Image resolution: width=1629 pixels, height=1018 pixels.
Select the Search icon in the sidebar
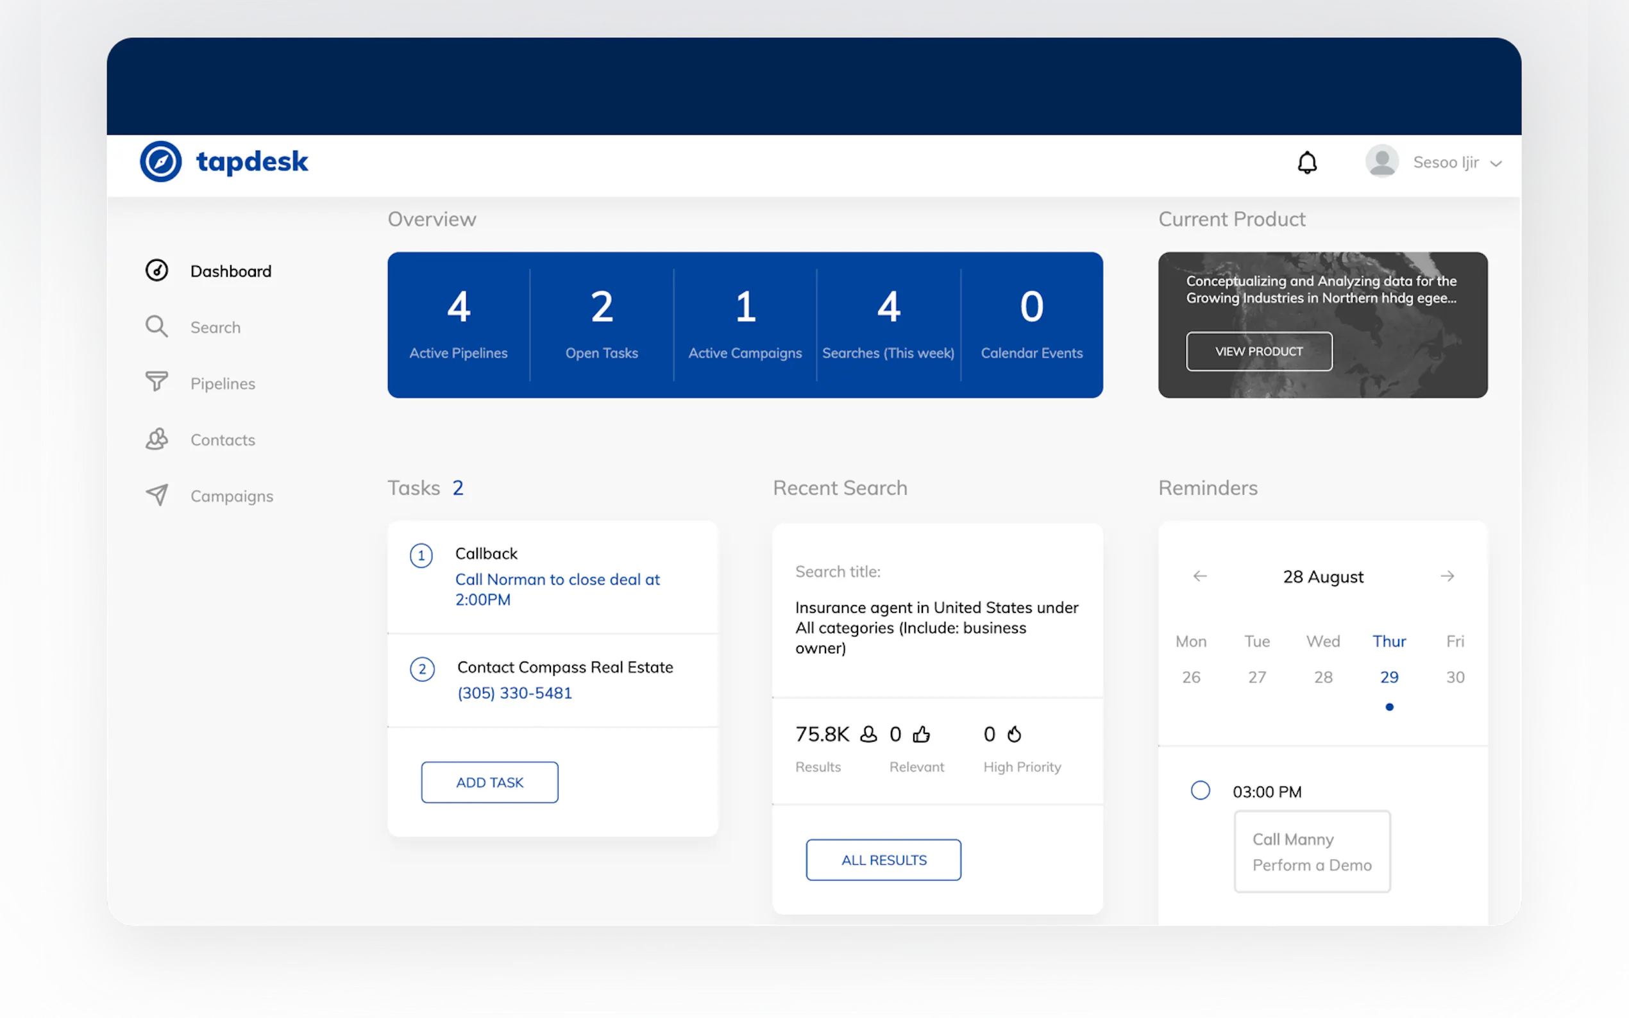[156, 326]
